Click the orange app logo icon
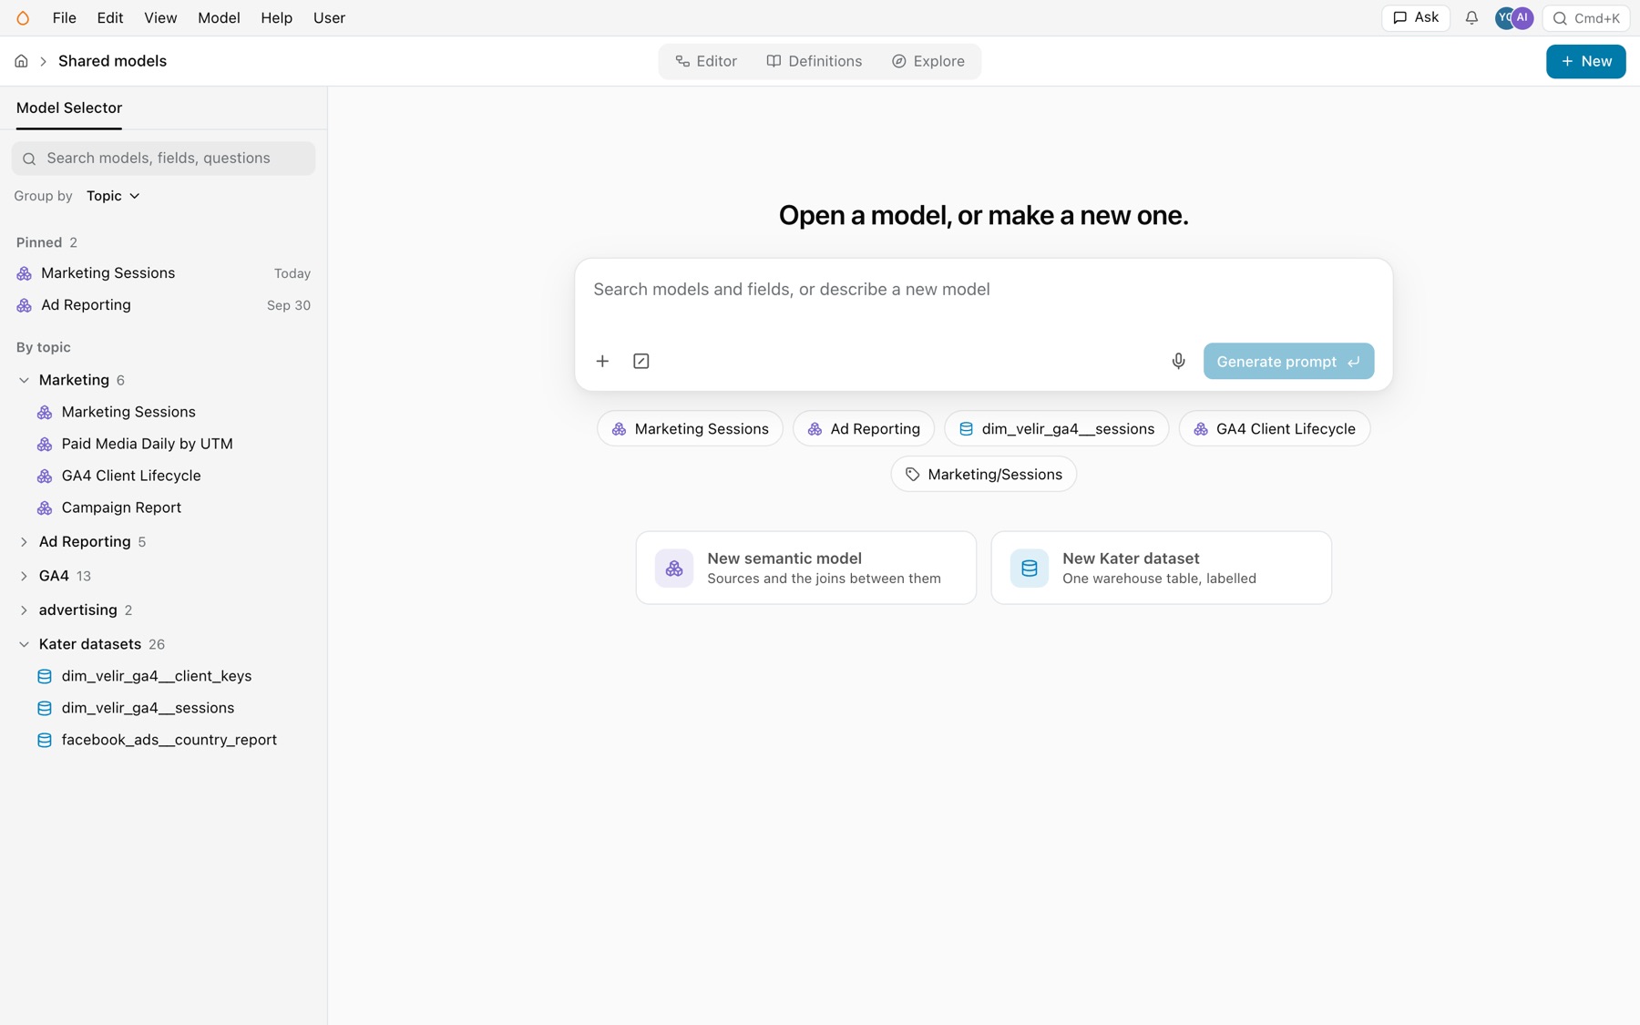This screenshot has width=1640, height=1025. tap(23, 18)
